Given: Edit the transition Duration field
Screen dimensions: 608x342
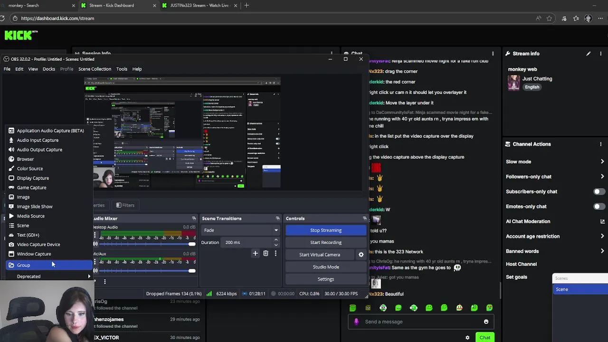Looking at the screenshot, I should pyautogui.click(x=247, y=242).
